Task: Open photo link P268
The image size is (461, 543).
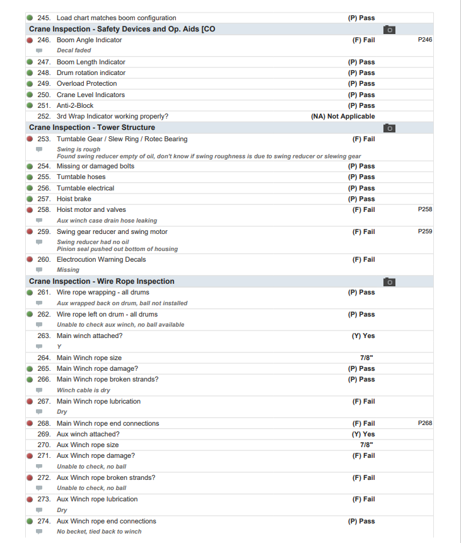Action: point(425,423)
